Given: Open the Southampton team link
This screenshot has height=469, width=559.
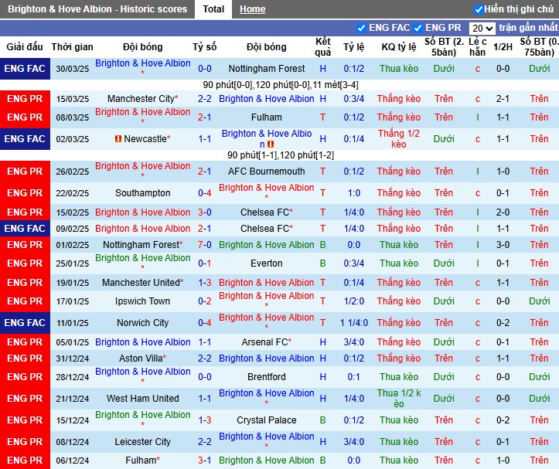Looking at the screenshot, I should pyautogui.click(x=142, y=193).
